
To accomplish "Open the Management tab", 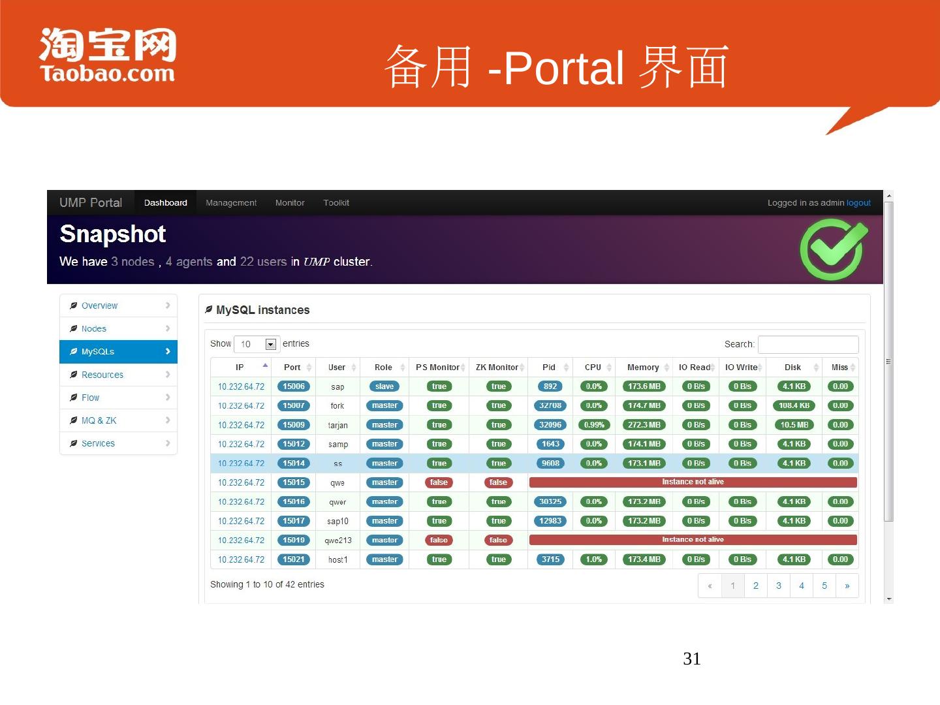I will 231,203.
